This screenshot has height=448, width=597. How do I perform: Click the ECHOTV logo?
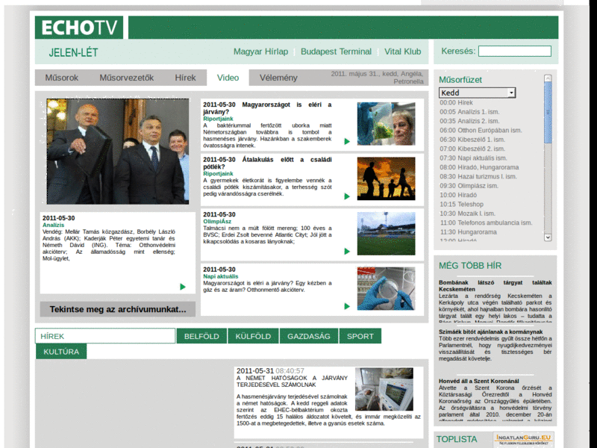click(79, 28)
